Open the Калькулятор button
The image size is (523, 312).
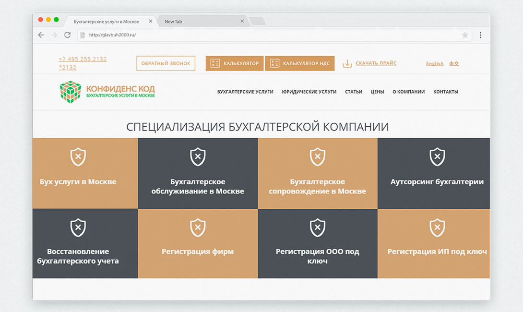click(x=235, y=63)
